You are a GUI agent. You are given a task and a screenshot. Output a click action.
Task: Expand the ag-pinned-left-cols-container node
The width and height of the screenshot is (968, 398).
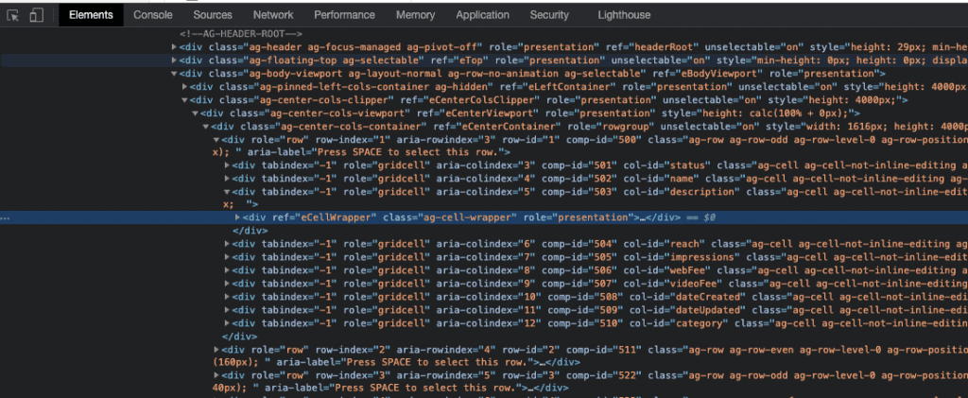184,87
